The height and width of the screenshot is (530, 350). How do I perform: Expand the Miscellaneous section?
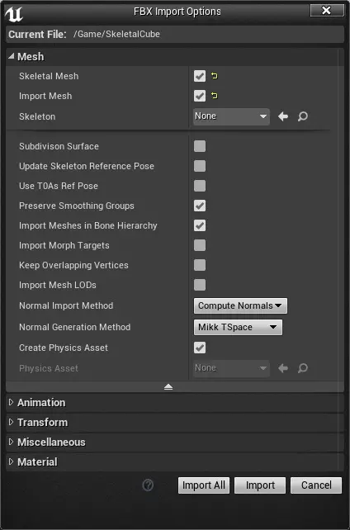point(12,442)
